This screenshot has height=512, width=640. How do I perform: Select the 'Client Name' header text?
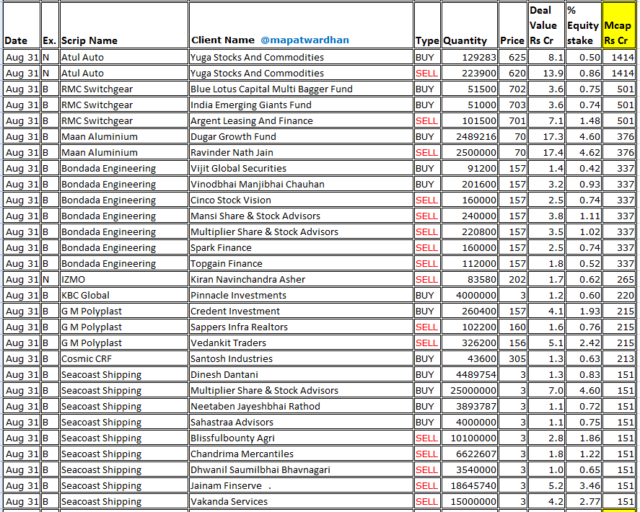click(222, 40)
